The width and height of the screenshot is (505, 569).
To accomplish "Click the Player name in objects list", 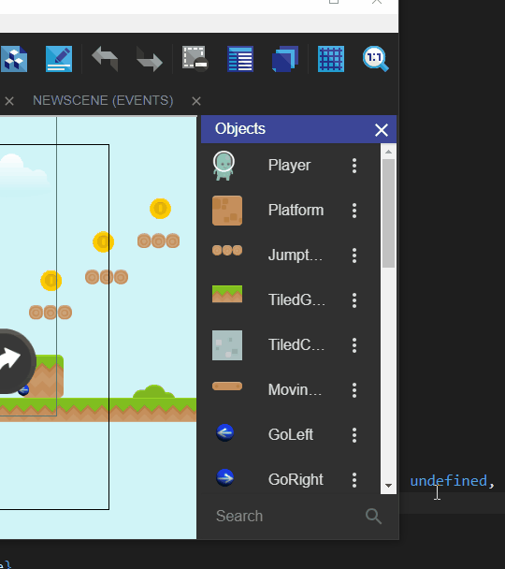I will coord(289,166).
